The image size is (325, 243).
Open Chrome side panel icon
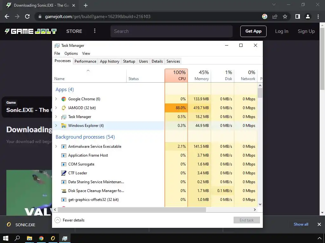(x=298, y=16)
